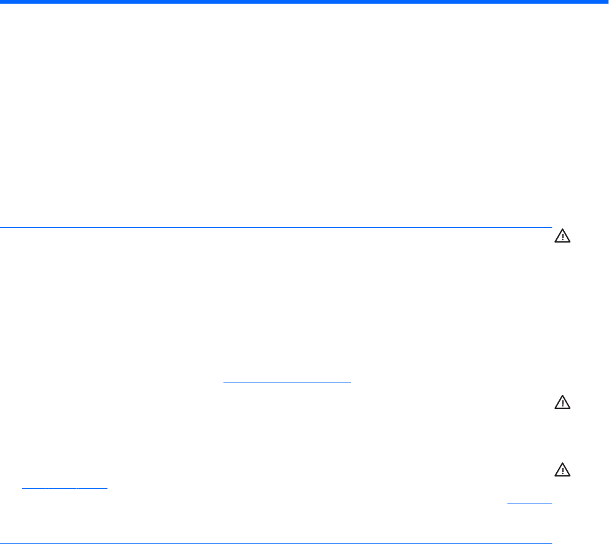Click the thin blue divider line
Screen dimensions: 609x544
(276, 227)
